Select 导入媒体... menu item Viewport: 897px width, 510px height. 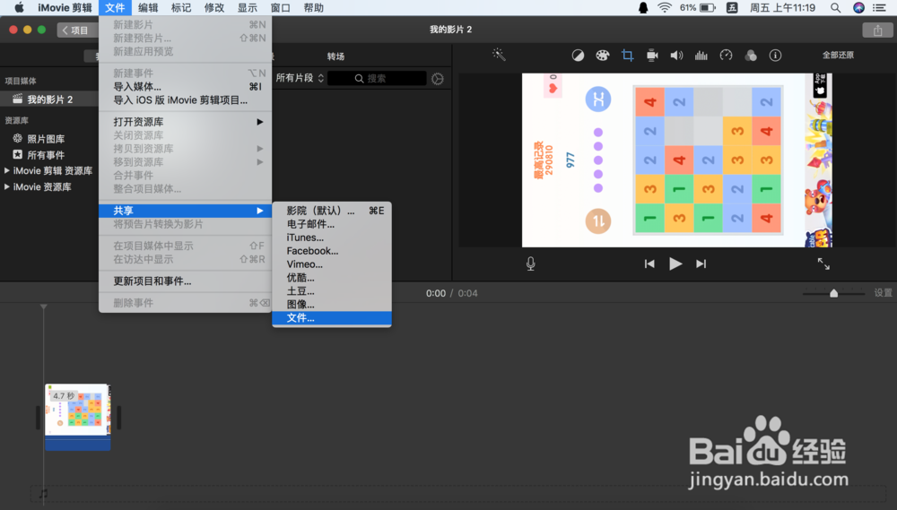pos(185,86)
